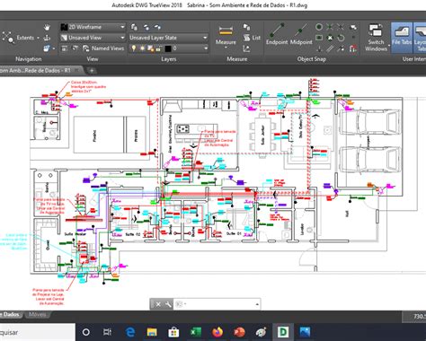Click the layer 0 black color swatch

coord(168,48)
